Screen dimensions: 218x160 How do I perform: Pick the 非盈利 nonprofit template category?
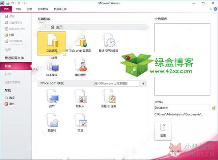click(x=52, y=123)
